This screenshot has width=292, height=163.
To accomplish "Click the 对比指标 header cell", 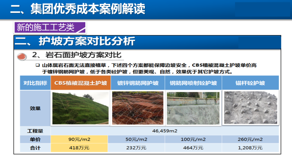I will click(35, 83).
